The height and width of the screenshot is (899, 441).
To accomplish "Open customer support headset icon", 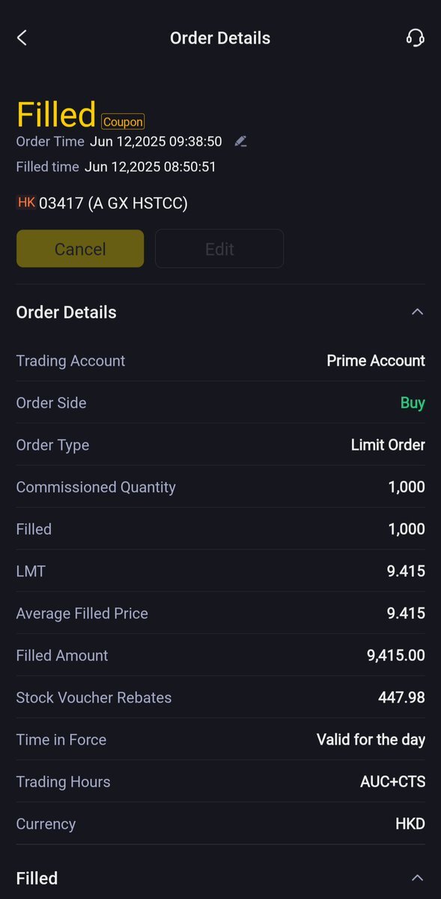I will tap(416, 37).
